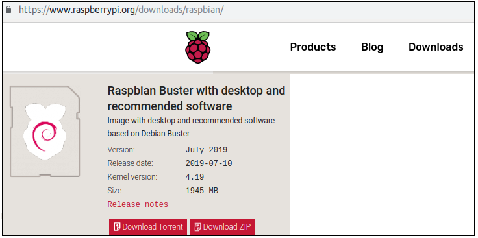Viewport: 478px width, 238px height.
Task: Open the Blog menu item
Action: [372, 47]
